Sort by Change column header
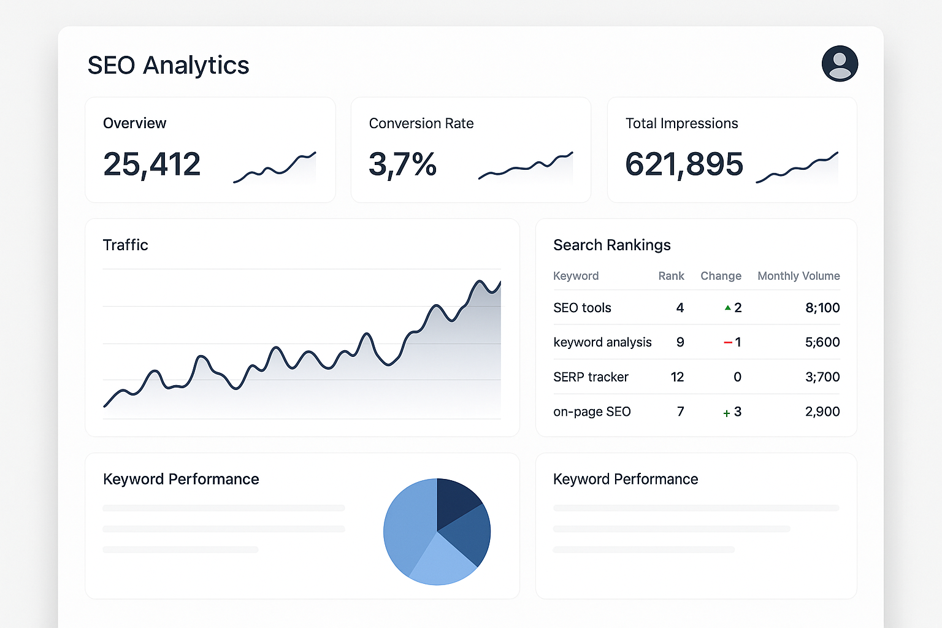Screen dimensions: 942x628 (x=721, y=276)
